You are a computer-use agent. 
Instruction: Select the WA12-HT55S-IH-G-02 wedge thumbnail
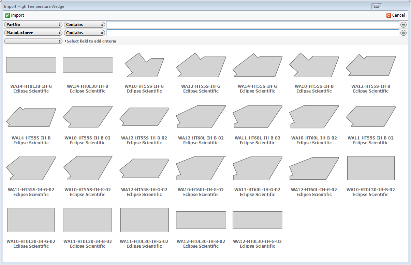tap(144, 168)
